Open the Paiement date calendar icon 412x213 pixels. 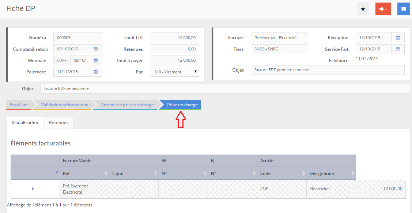coord(95,72)
